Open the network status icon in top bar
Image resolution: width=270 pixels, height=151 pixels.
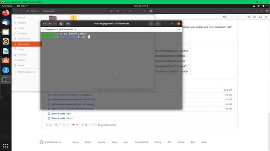click(x=254, y=6)
